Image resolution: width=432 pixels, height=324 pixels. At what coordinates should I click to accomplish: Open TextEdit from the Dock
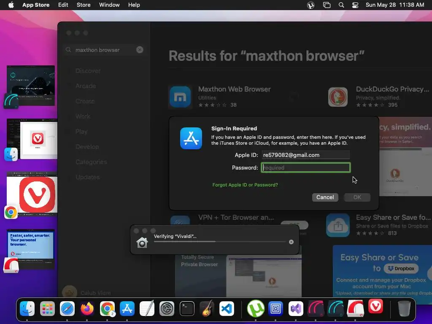[x=147, y=308]
